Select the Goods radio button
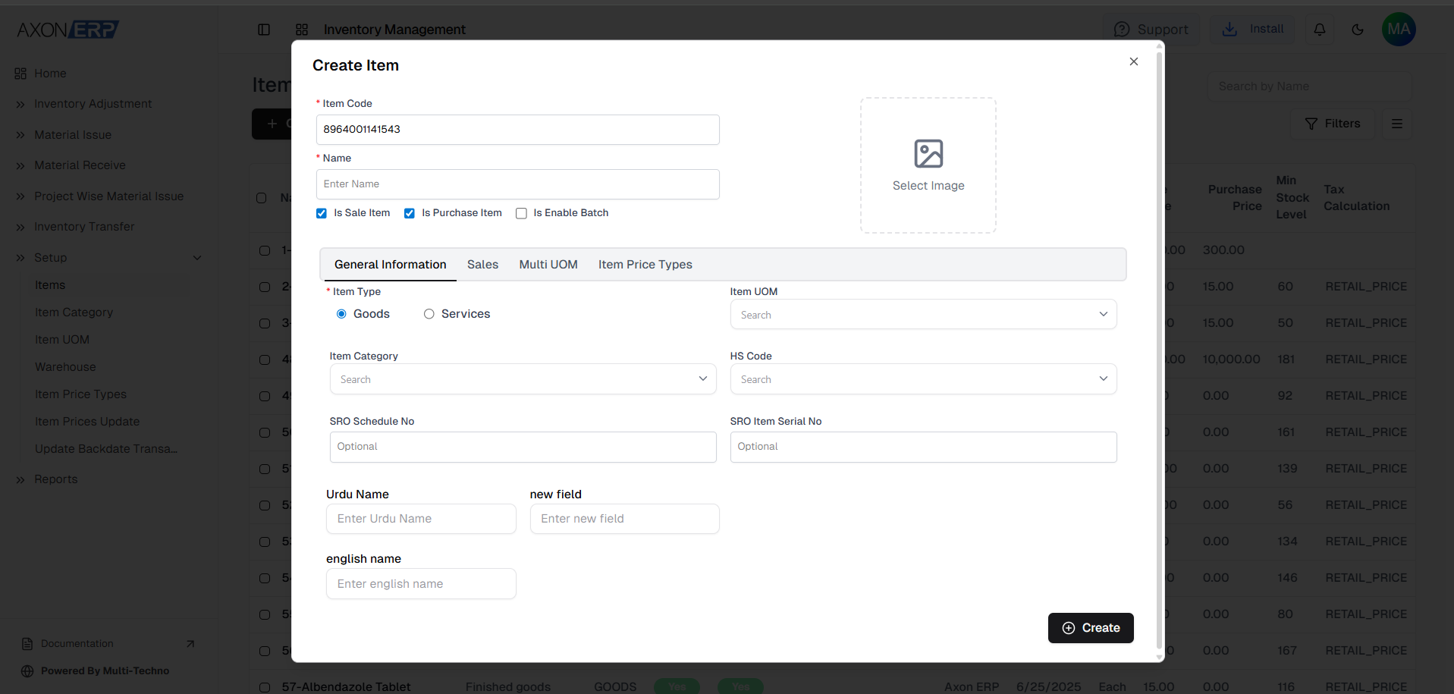1454x694 pixels. 341,314
